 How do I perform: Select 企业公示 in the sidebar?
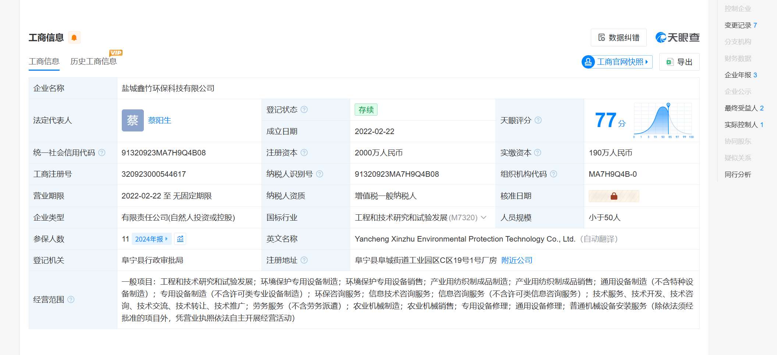pyautogui.click(x=738, y=92)
